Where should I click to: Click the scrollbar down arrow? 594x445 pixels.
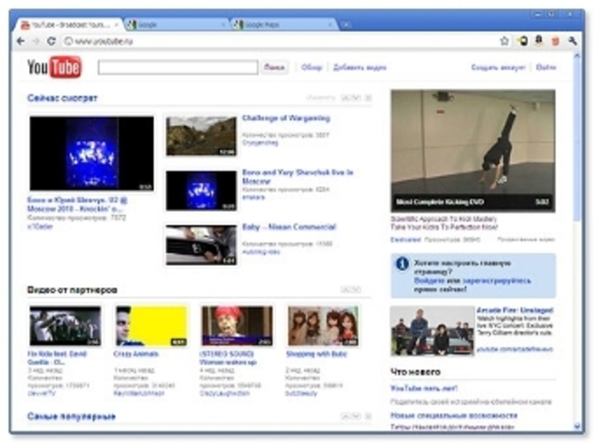coord(577,426)
